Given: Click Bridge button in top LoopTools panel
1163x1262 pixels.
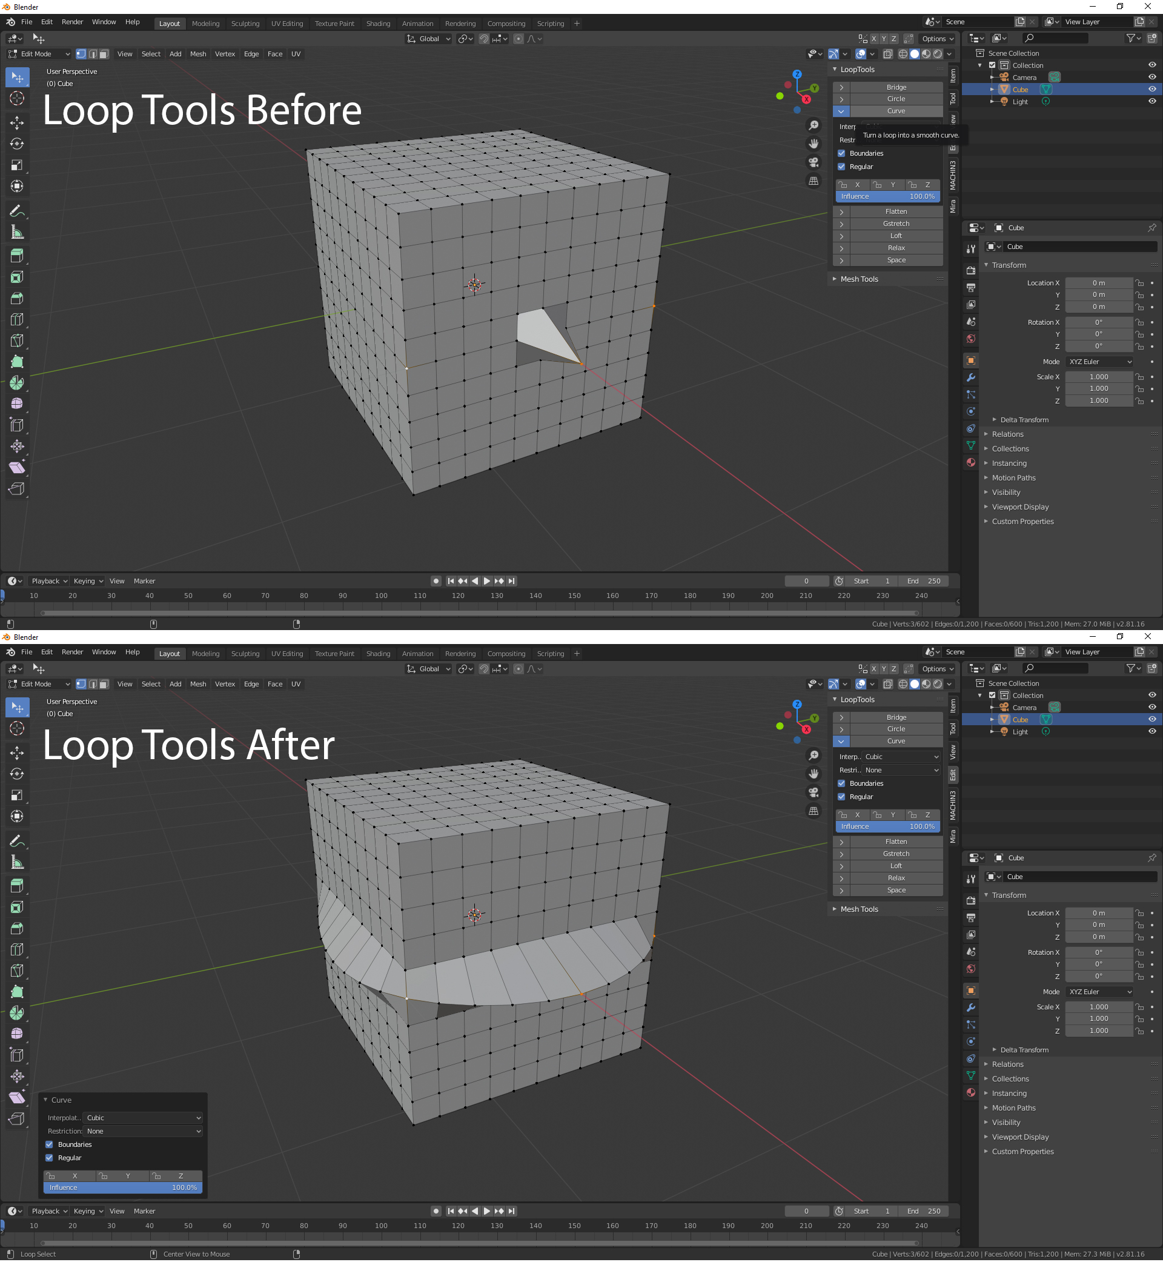Looking at the screenshot, I should 896,87.
